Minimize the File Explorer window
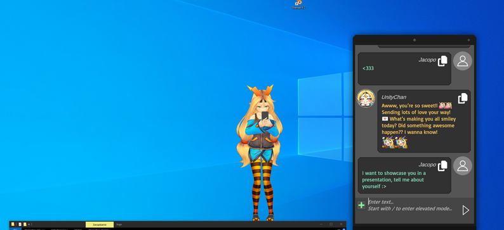This screenshot has height=230, width=504. [x=321, y=224]
